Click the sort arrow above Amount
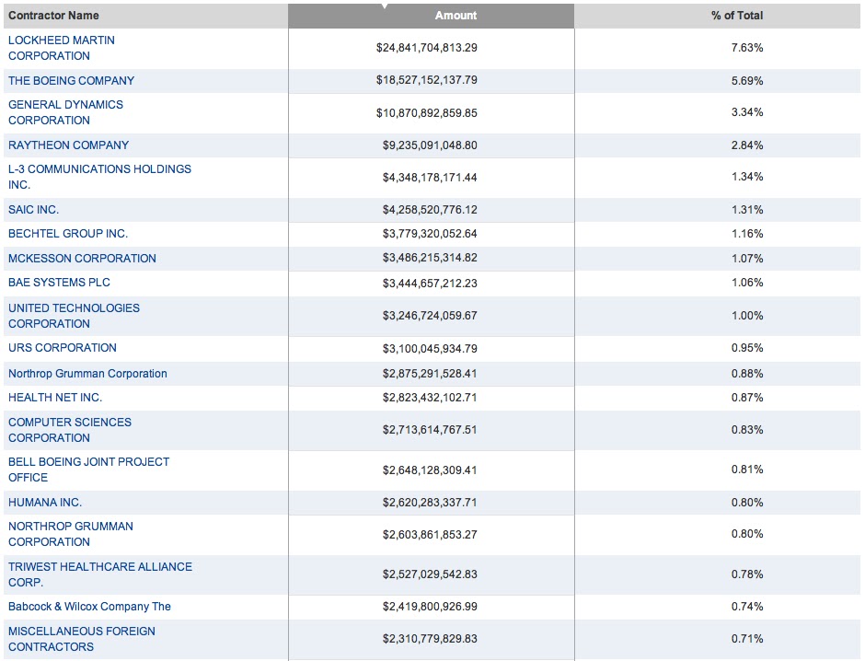Image resolution: width=865 pixels, height=661 pixels. pyautogui.click(x=385, y=6)
